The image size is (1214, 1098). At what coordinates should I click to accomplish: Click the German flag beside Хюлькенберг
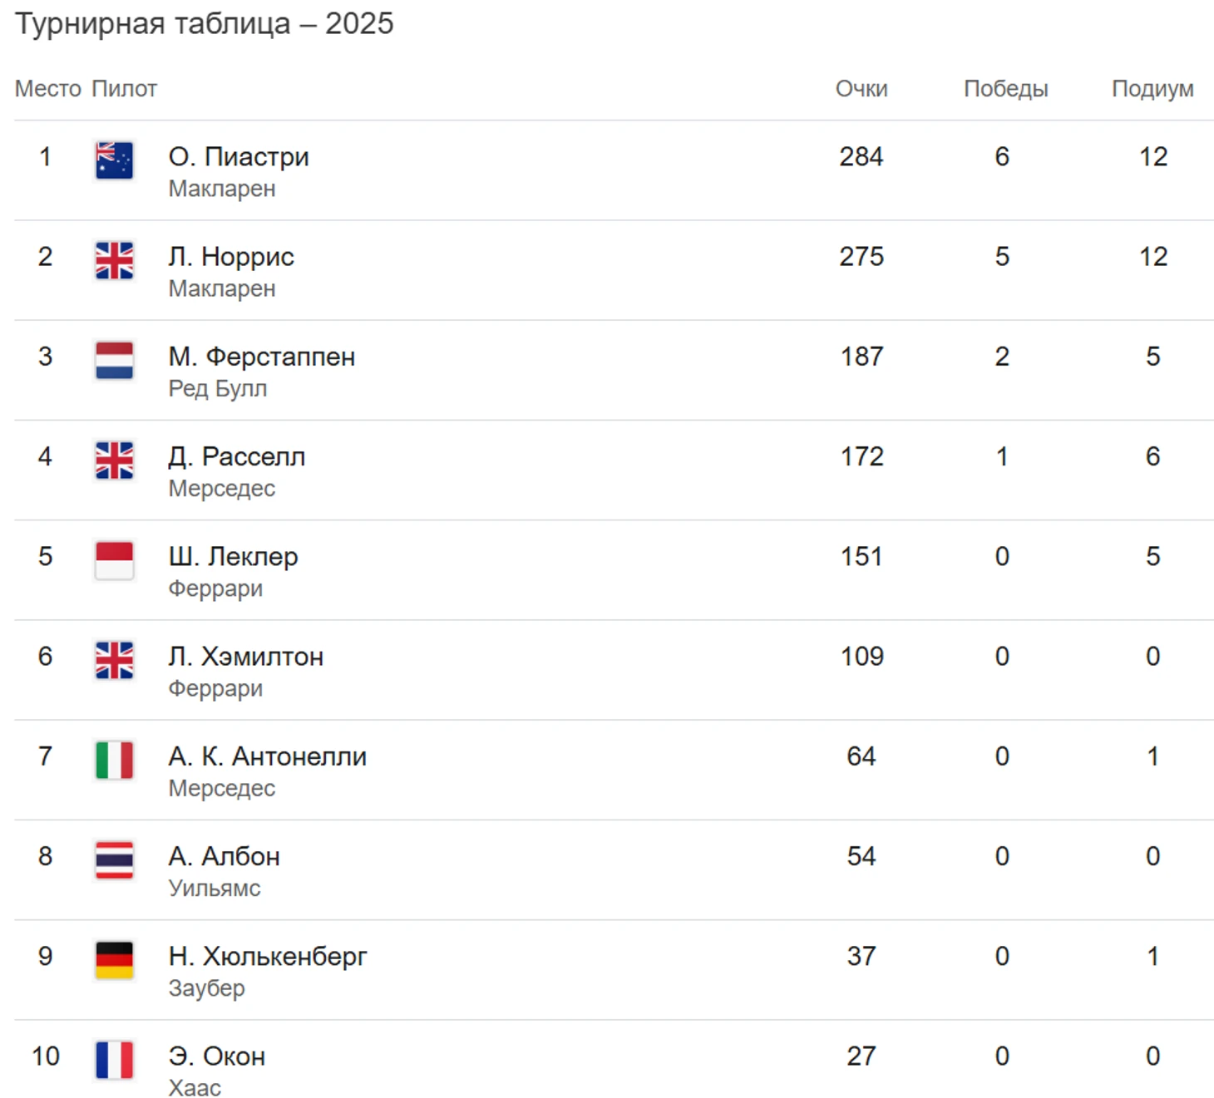click(114, 960)
